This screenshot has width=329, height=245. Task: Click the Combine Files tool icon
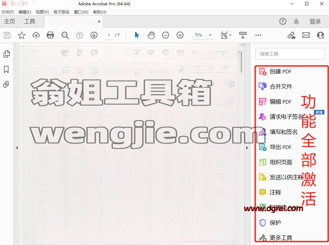[263, 86]
